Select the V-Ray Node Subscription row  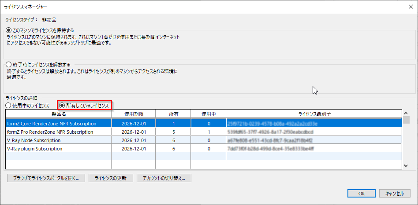[x=58, y=140]
